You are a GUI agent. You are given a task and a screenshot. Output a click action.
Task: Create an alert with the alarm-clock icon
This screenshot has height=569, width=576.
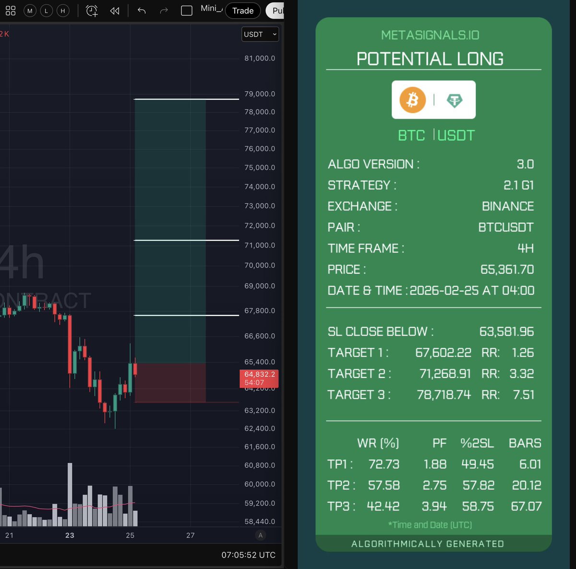92,11
